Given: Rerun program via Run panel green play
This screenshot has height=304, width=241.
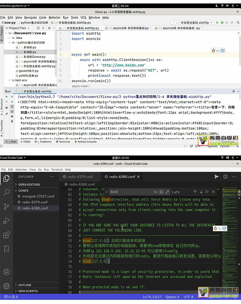Looking at the screenshot, I should click(x=7, y=97).
